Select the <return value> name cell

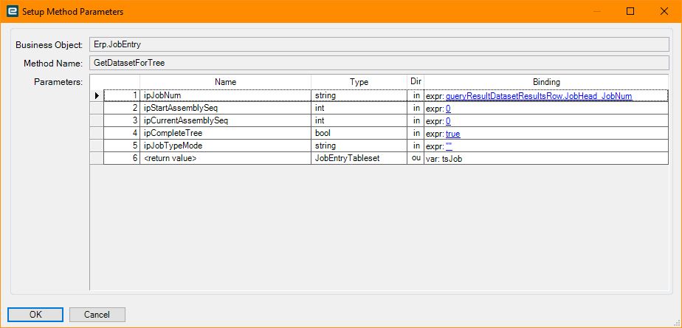[x=225, y=159]
